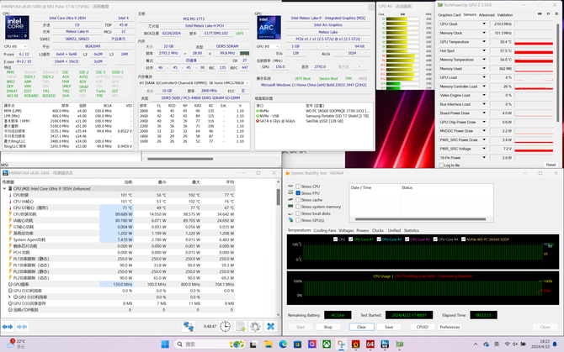Open Memory Used sensor dropdown arrow
Viewport: 564px width, 352px height.
(x=484, y=69)
